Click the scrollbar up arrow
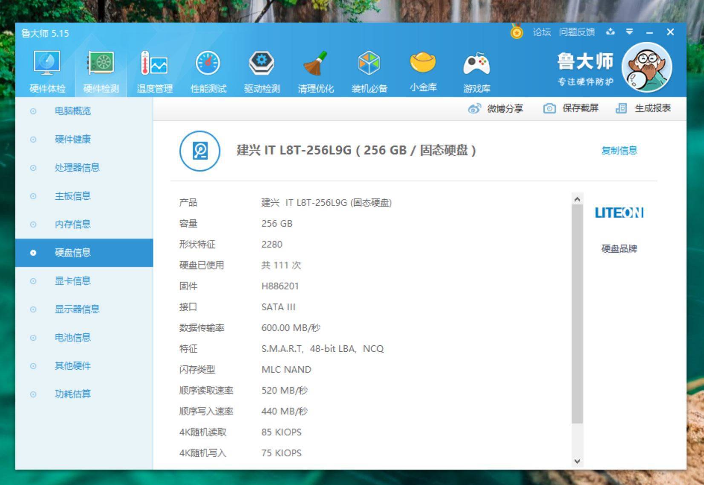This screenshot has width=704, height=485. coord(577,199)
